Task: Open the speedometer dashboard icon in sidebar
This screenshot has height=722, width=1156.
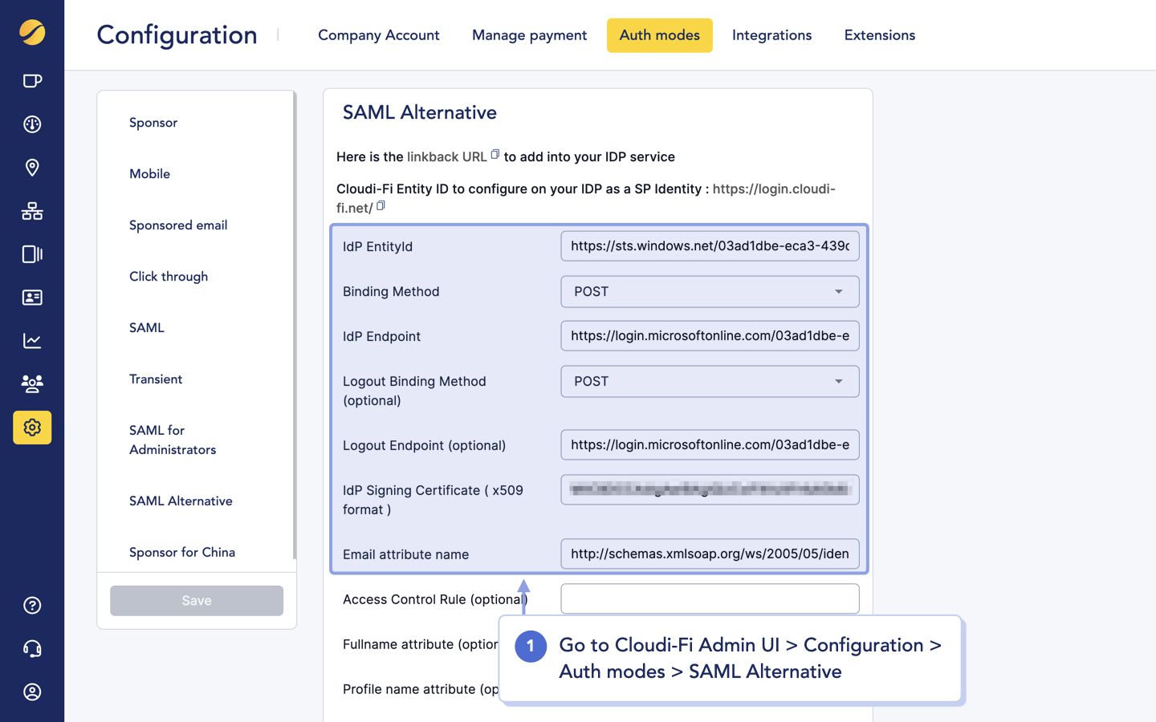Action: tap(32, 124)
